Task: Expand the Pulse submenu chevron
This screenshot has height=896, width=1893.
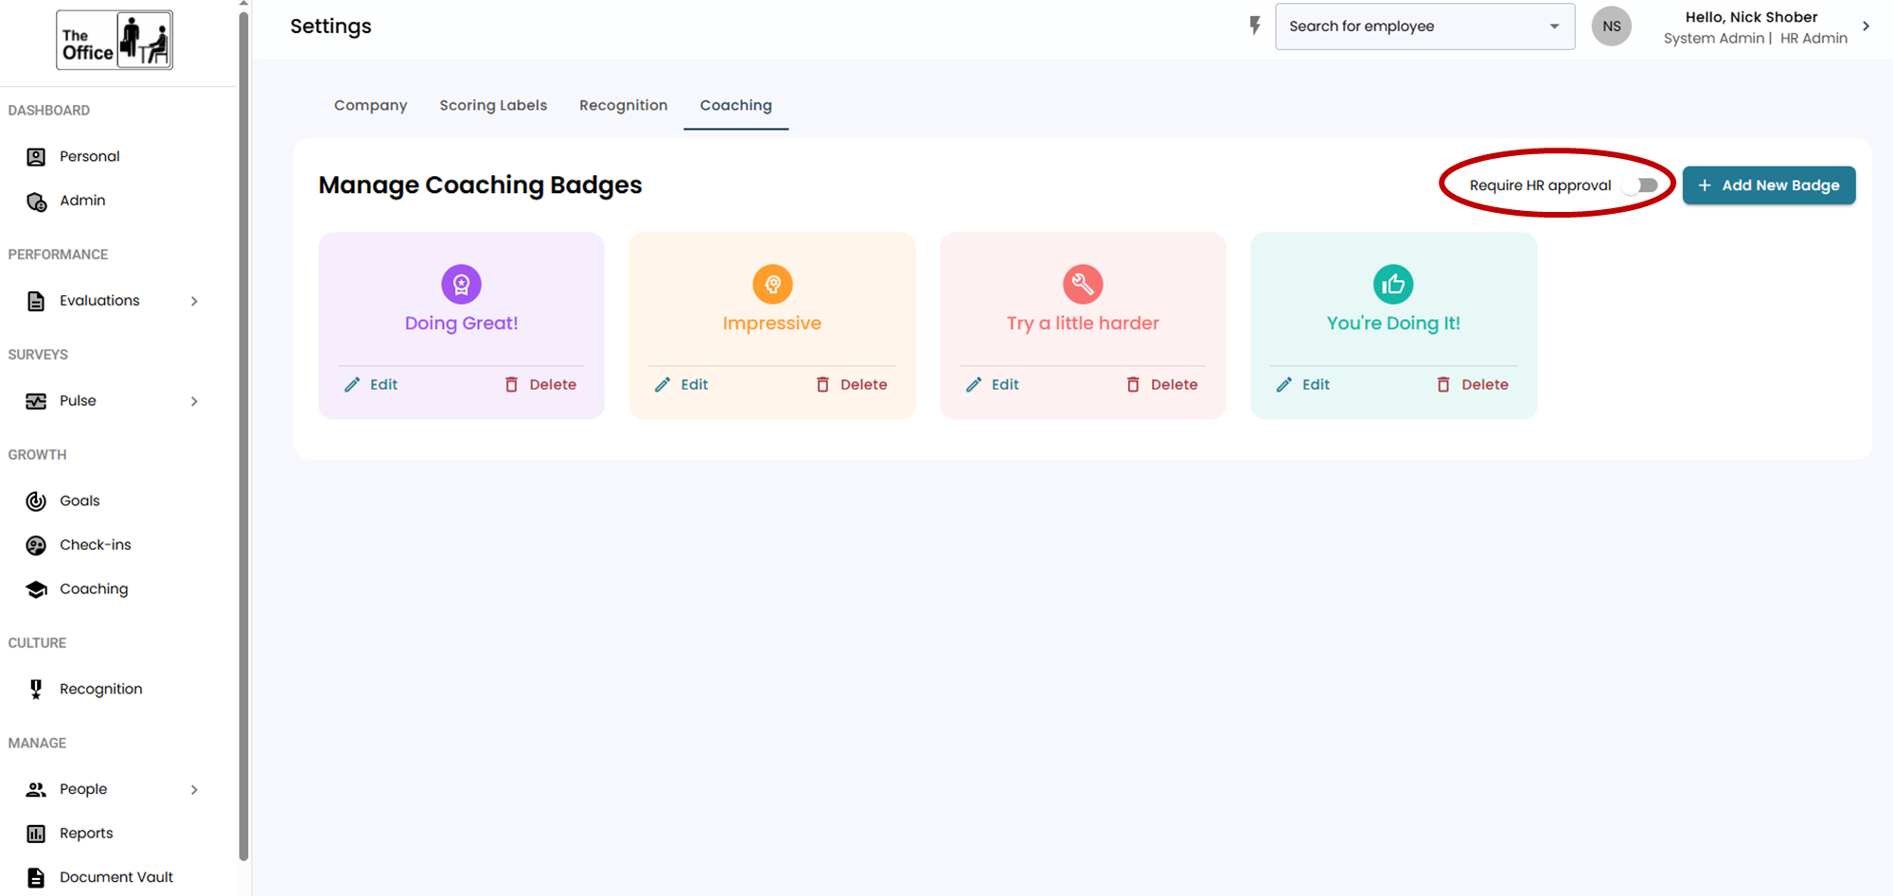Action: (x=194, y=401)
